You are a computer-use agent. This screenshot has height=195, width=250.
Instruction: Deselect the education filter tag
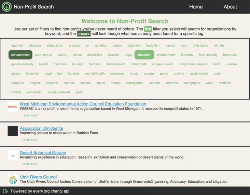tap(144, 55)
